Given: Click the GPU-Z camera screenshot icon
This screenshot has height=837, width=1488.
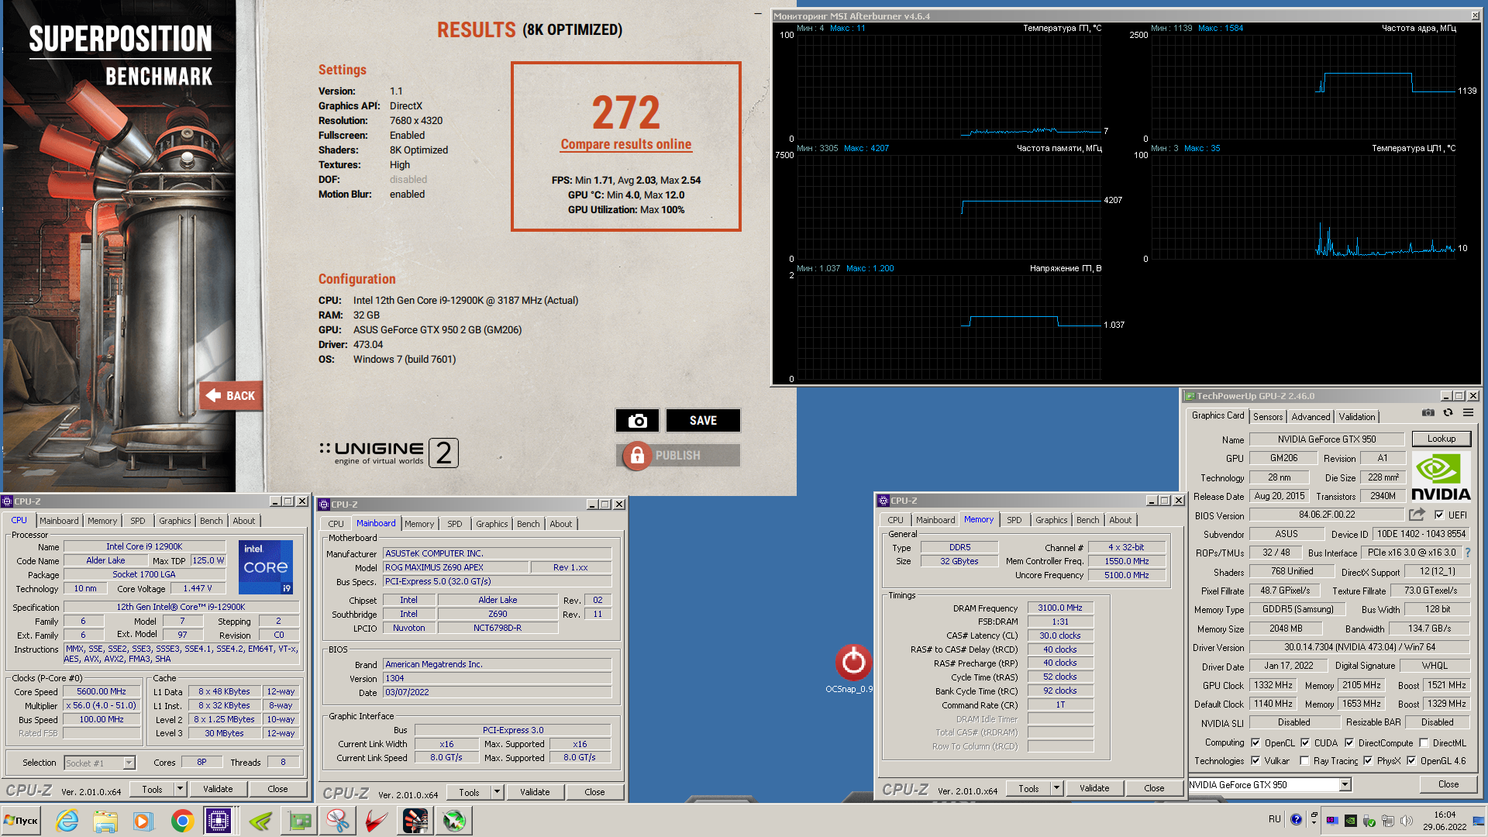Looking at the screenshot, I should pos(1428,413).
